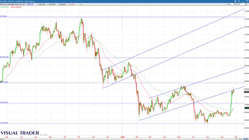This screenshot has height=140, width=249.
Task: Click the 'Dic' month label on time axis
Action: pyautogui.click(x=108, y=137)
